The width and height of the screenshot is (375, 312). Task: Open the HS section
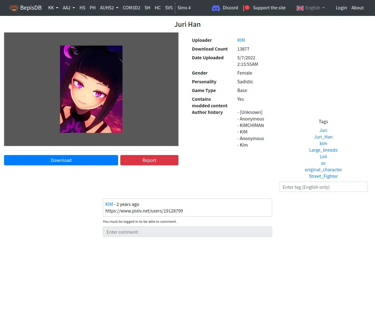(x=82, y=8)
